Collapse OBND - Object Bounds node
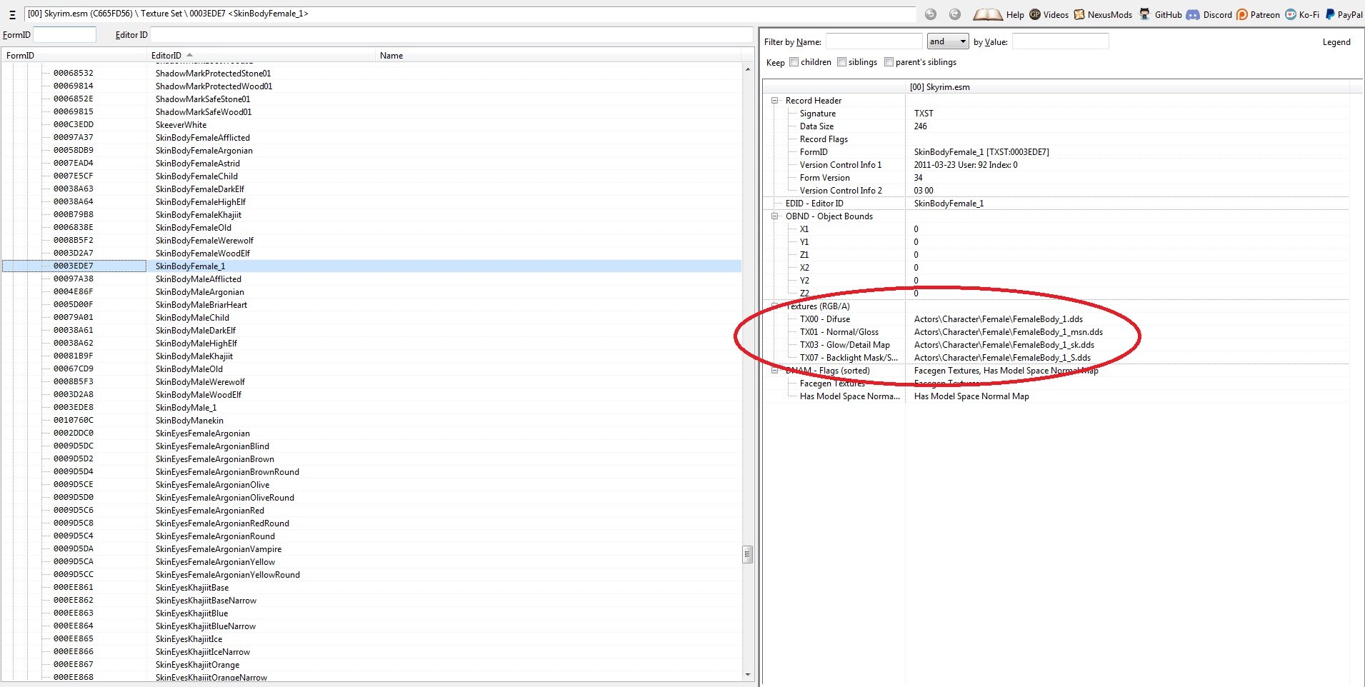 point(775,216)
